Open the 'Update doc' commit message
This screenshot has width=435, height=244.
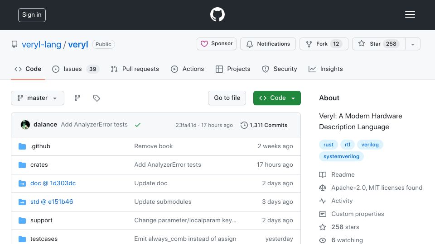tap(150, 183)
